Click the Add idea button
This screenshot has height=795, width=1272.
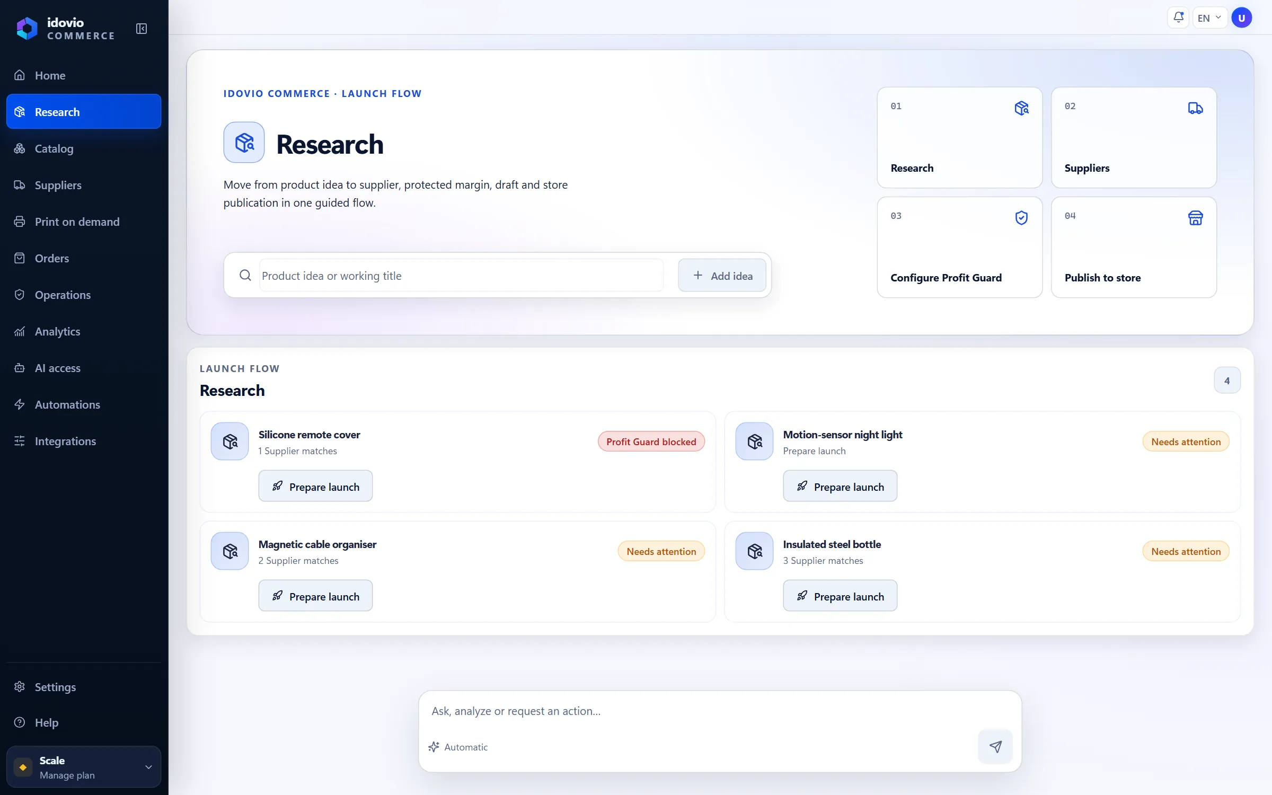pyautogui.click(x=722, y=276)
